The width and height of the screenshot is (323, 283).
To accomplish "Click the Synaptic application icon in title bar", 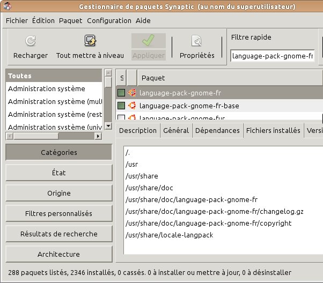I will tap(8, 6).
